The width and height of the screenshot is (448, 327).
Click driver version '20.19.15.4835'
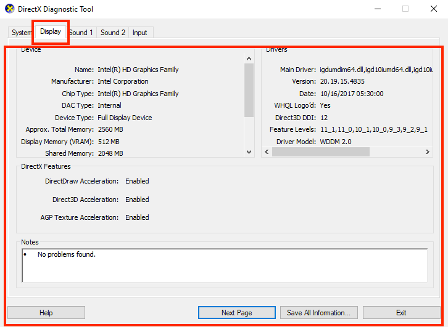[342, 81]
